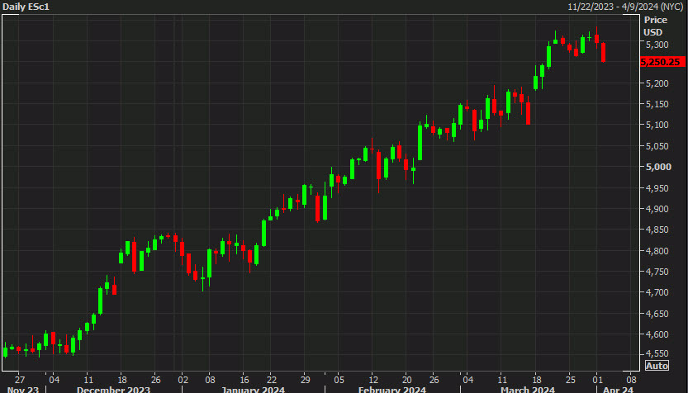
Task: Select the 5,150 price level label
Action: [x=657, y=104]
